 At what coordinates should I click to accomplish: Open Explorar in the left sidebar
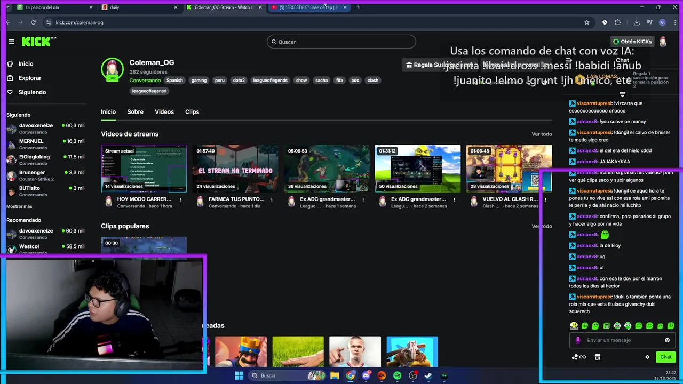[29, 78]
